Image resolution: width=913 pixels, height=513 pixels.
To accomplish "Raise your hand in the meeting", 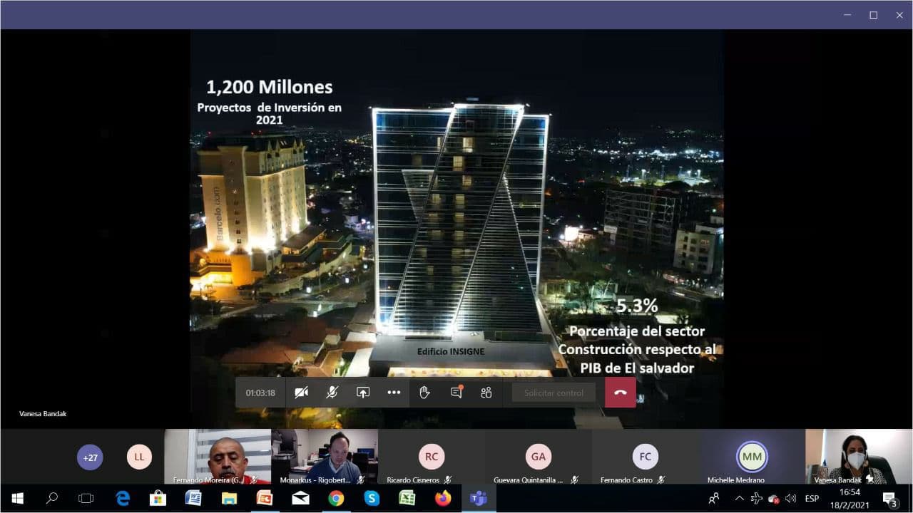I will 425,393.
